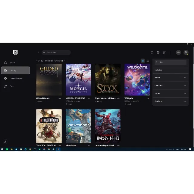Switch to grid view
This screenshot has width=194, height=194.
click(x=143, y=61)
